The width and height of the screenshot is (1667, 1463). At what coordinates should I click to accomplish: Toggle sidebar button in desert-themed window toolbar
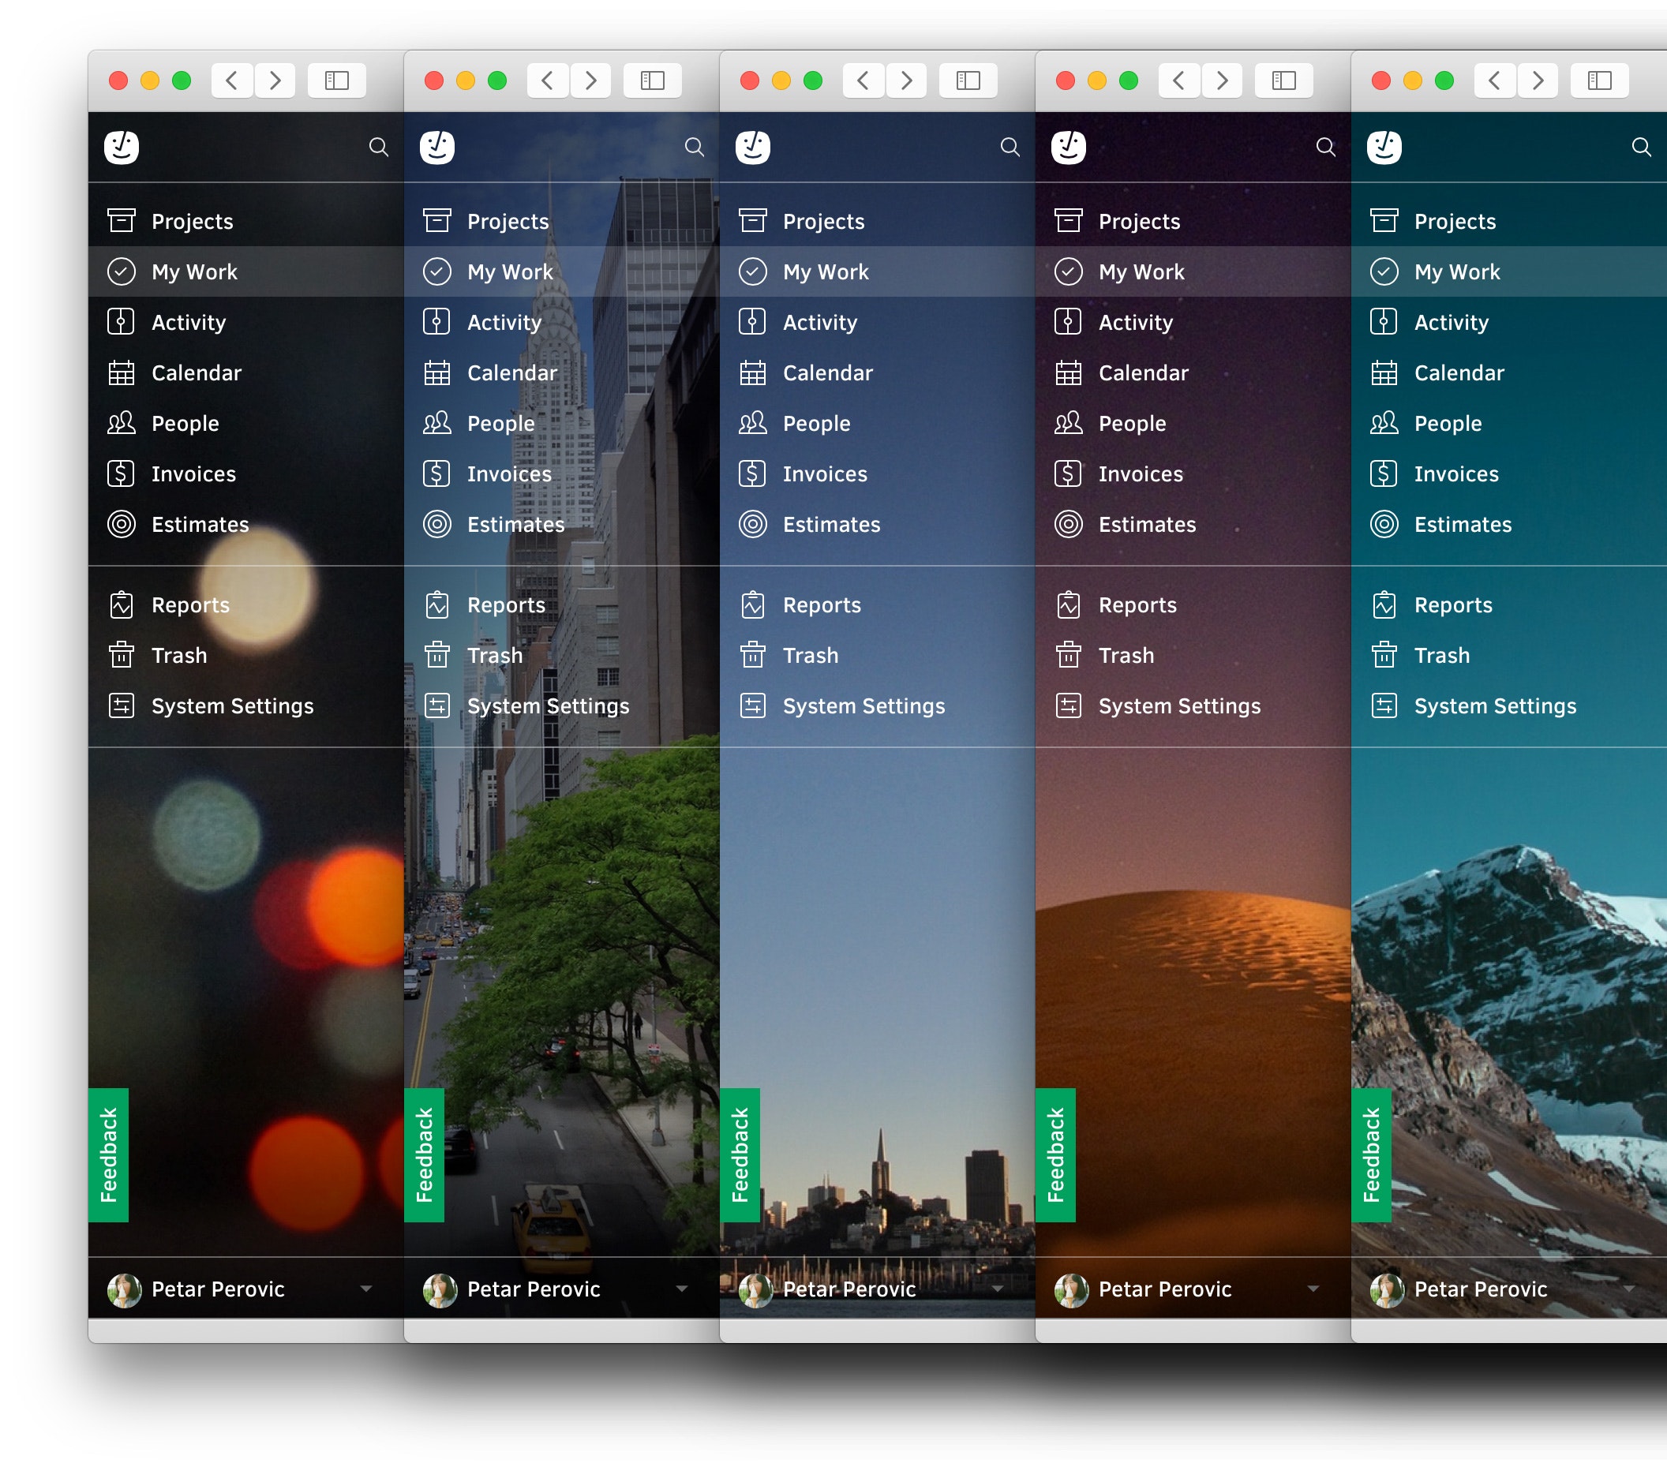tap(1283, 80)
